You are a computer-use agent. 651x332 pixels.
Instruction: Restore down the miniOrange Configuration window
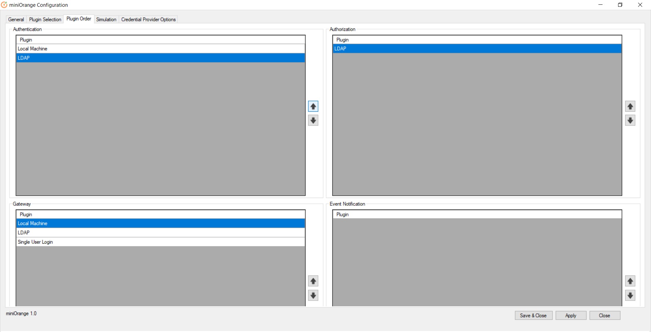point(620,5)
